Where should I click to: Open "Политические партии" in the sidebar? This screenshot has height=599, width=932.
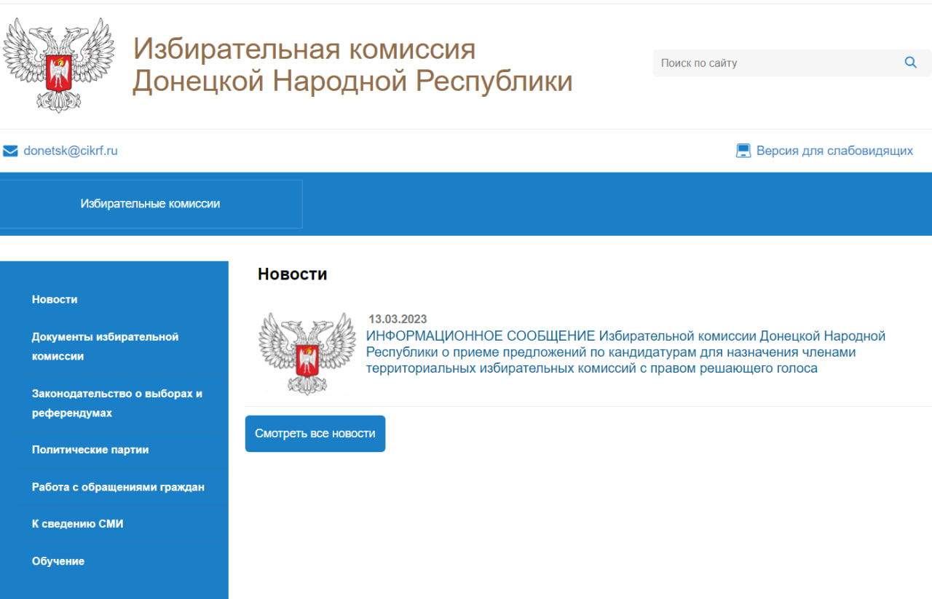(90, 450)
